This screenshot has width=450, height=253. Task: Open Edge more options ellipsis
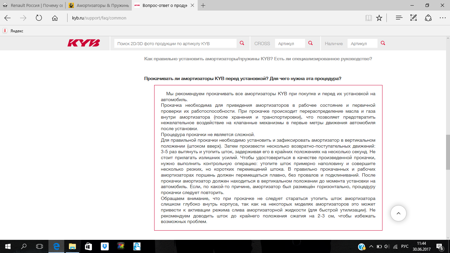pyautogui.click(x=443, y=18)
